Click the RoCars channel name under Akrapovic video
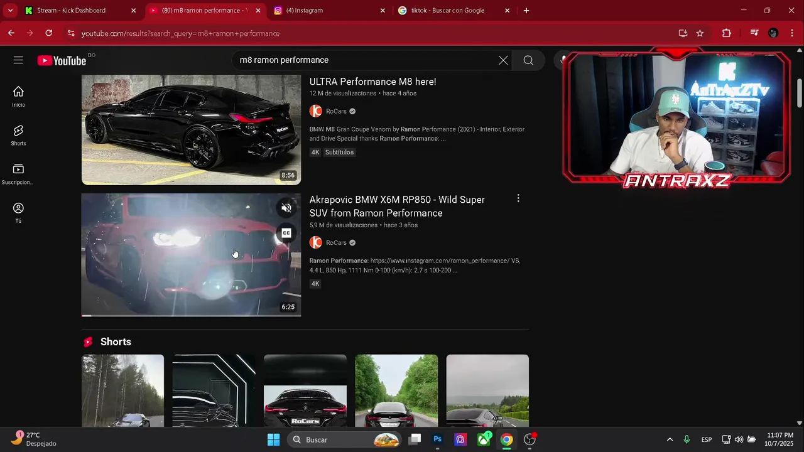 [x=336, y=242]
